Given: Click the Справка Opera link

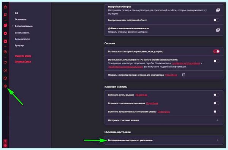Looking at the screenshot, I should tap(23, 61).
